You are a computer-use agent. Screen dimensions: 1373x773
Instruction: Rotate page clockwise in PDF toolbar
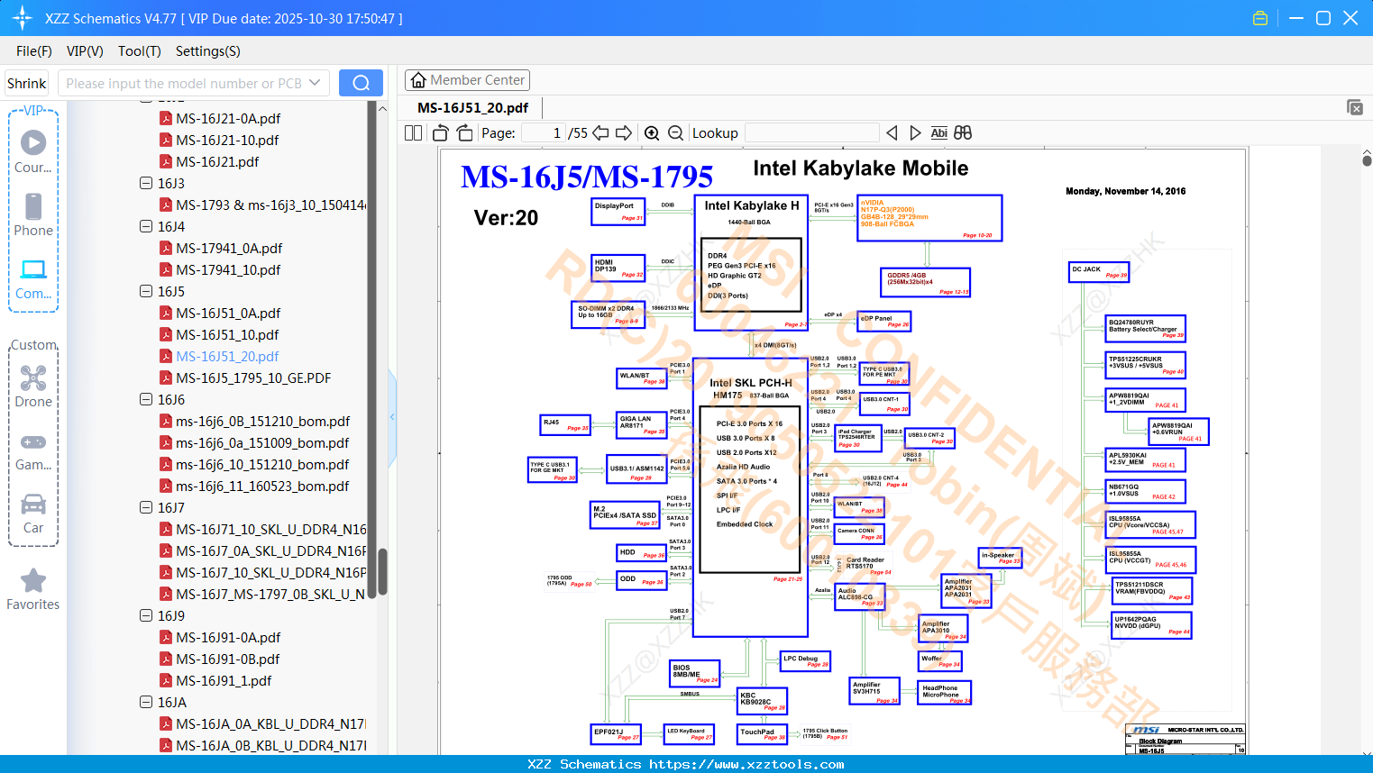(x=464, y=133)
